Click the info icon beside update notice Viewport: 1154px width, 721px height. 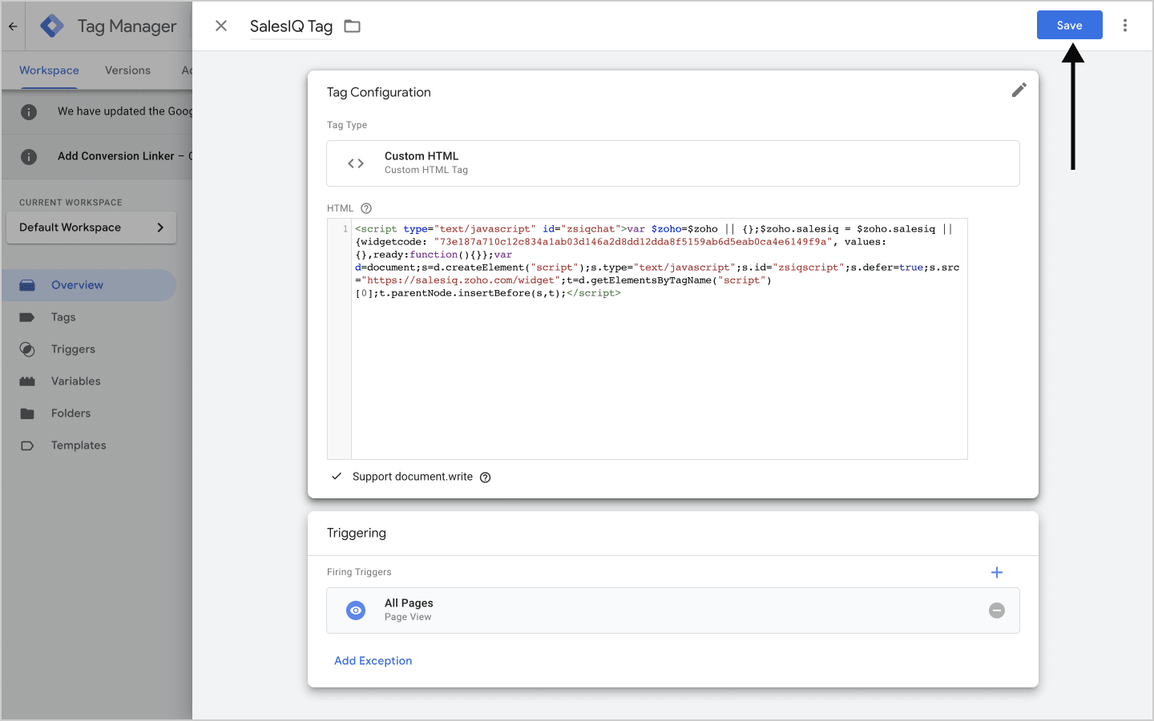(29, 112)
